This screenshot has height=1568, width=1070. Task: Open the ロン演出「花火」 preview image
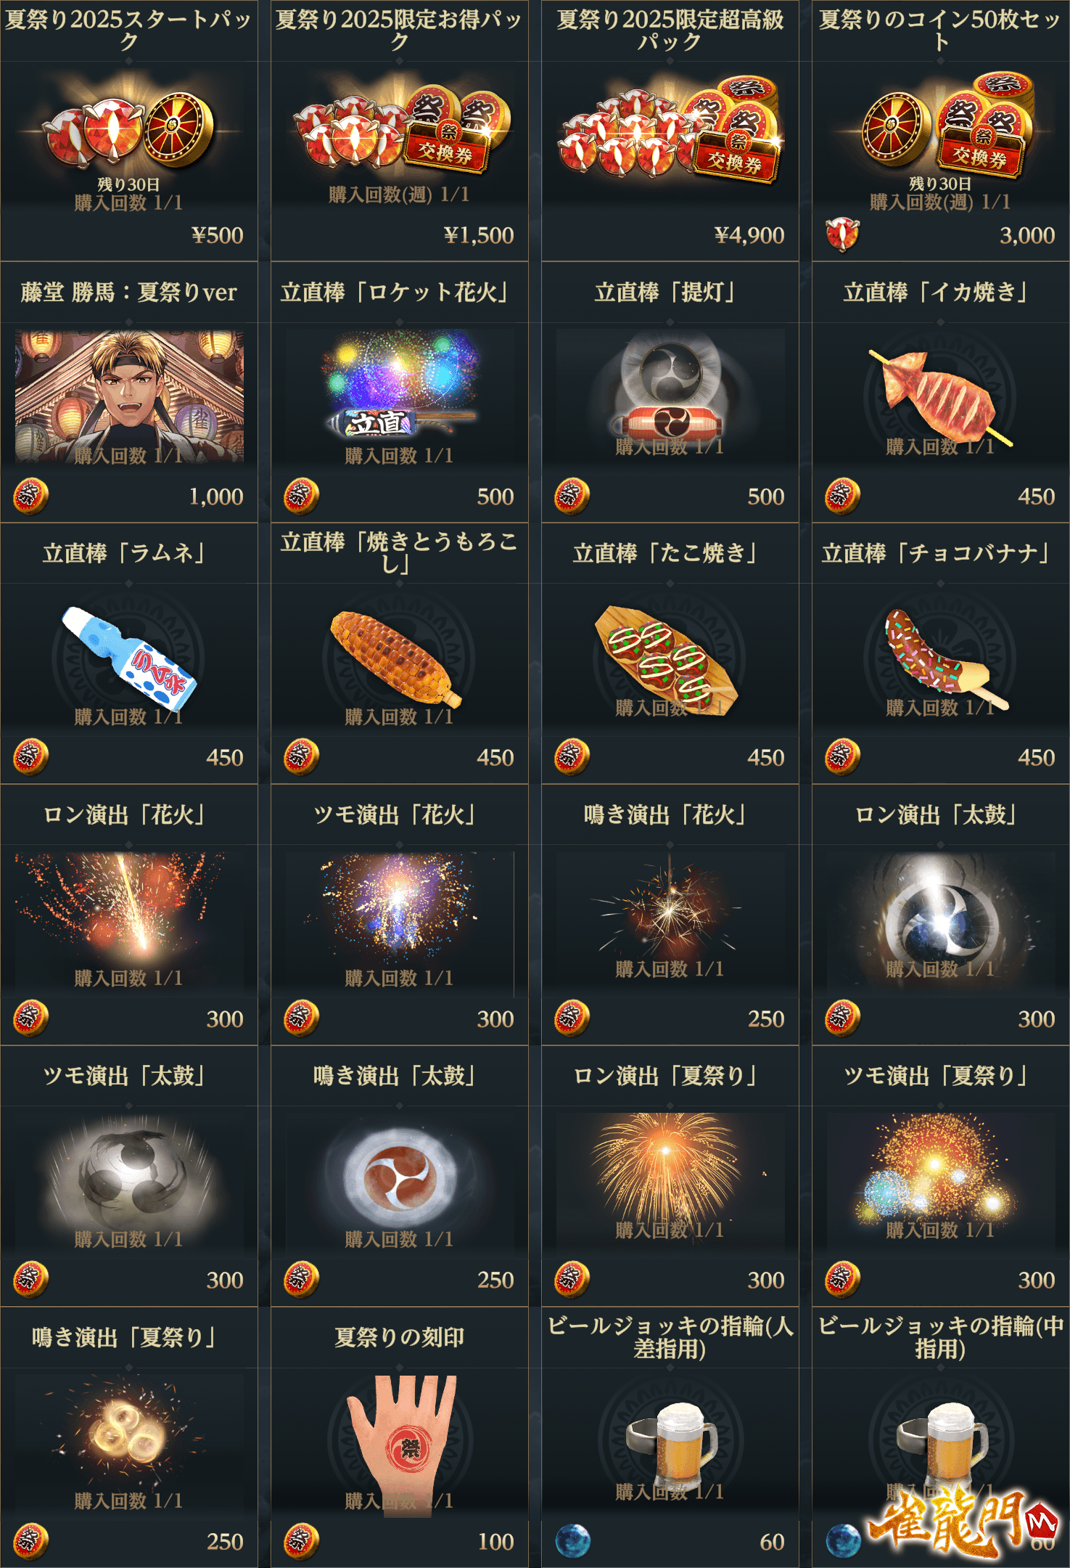[129, 920]
